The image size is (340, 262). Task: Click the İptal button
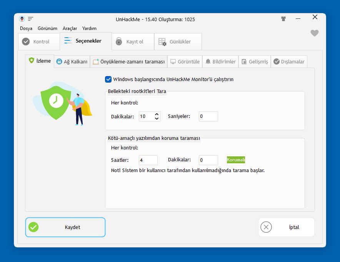click(x=287, y=227)
